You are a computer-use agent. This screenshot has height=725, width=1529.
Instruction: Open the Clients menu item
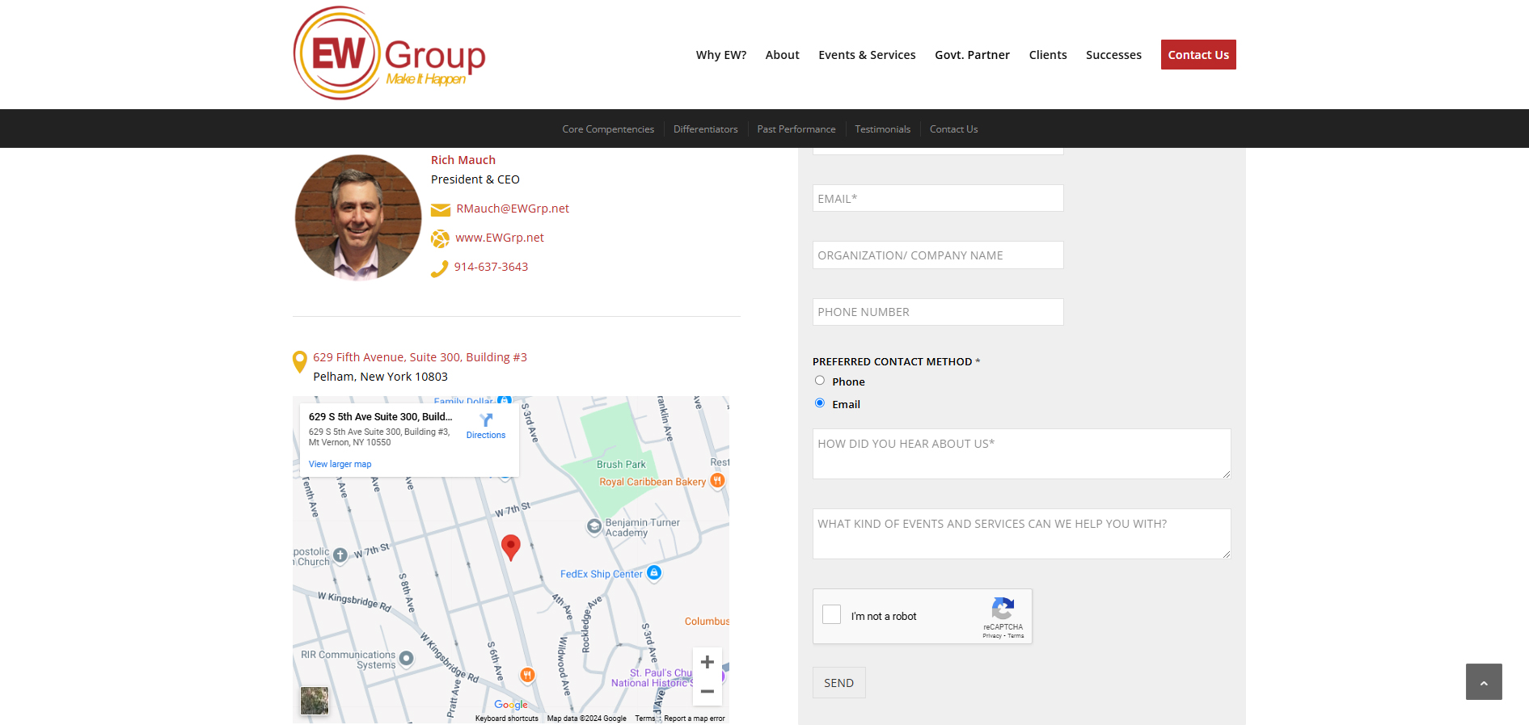click(1048, 55)
